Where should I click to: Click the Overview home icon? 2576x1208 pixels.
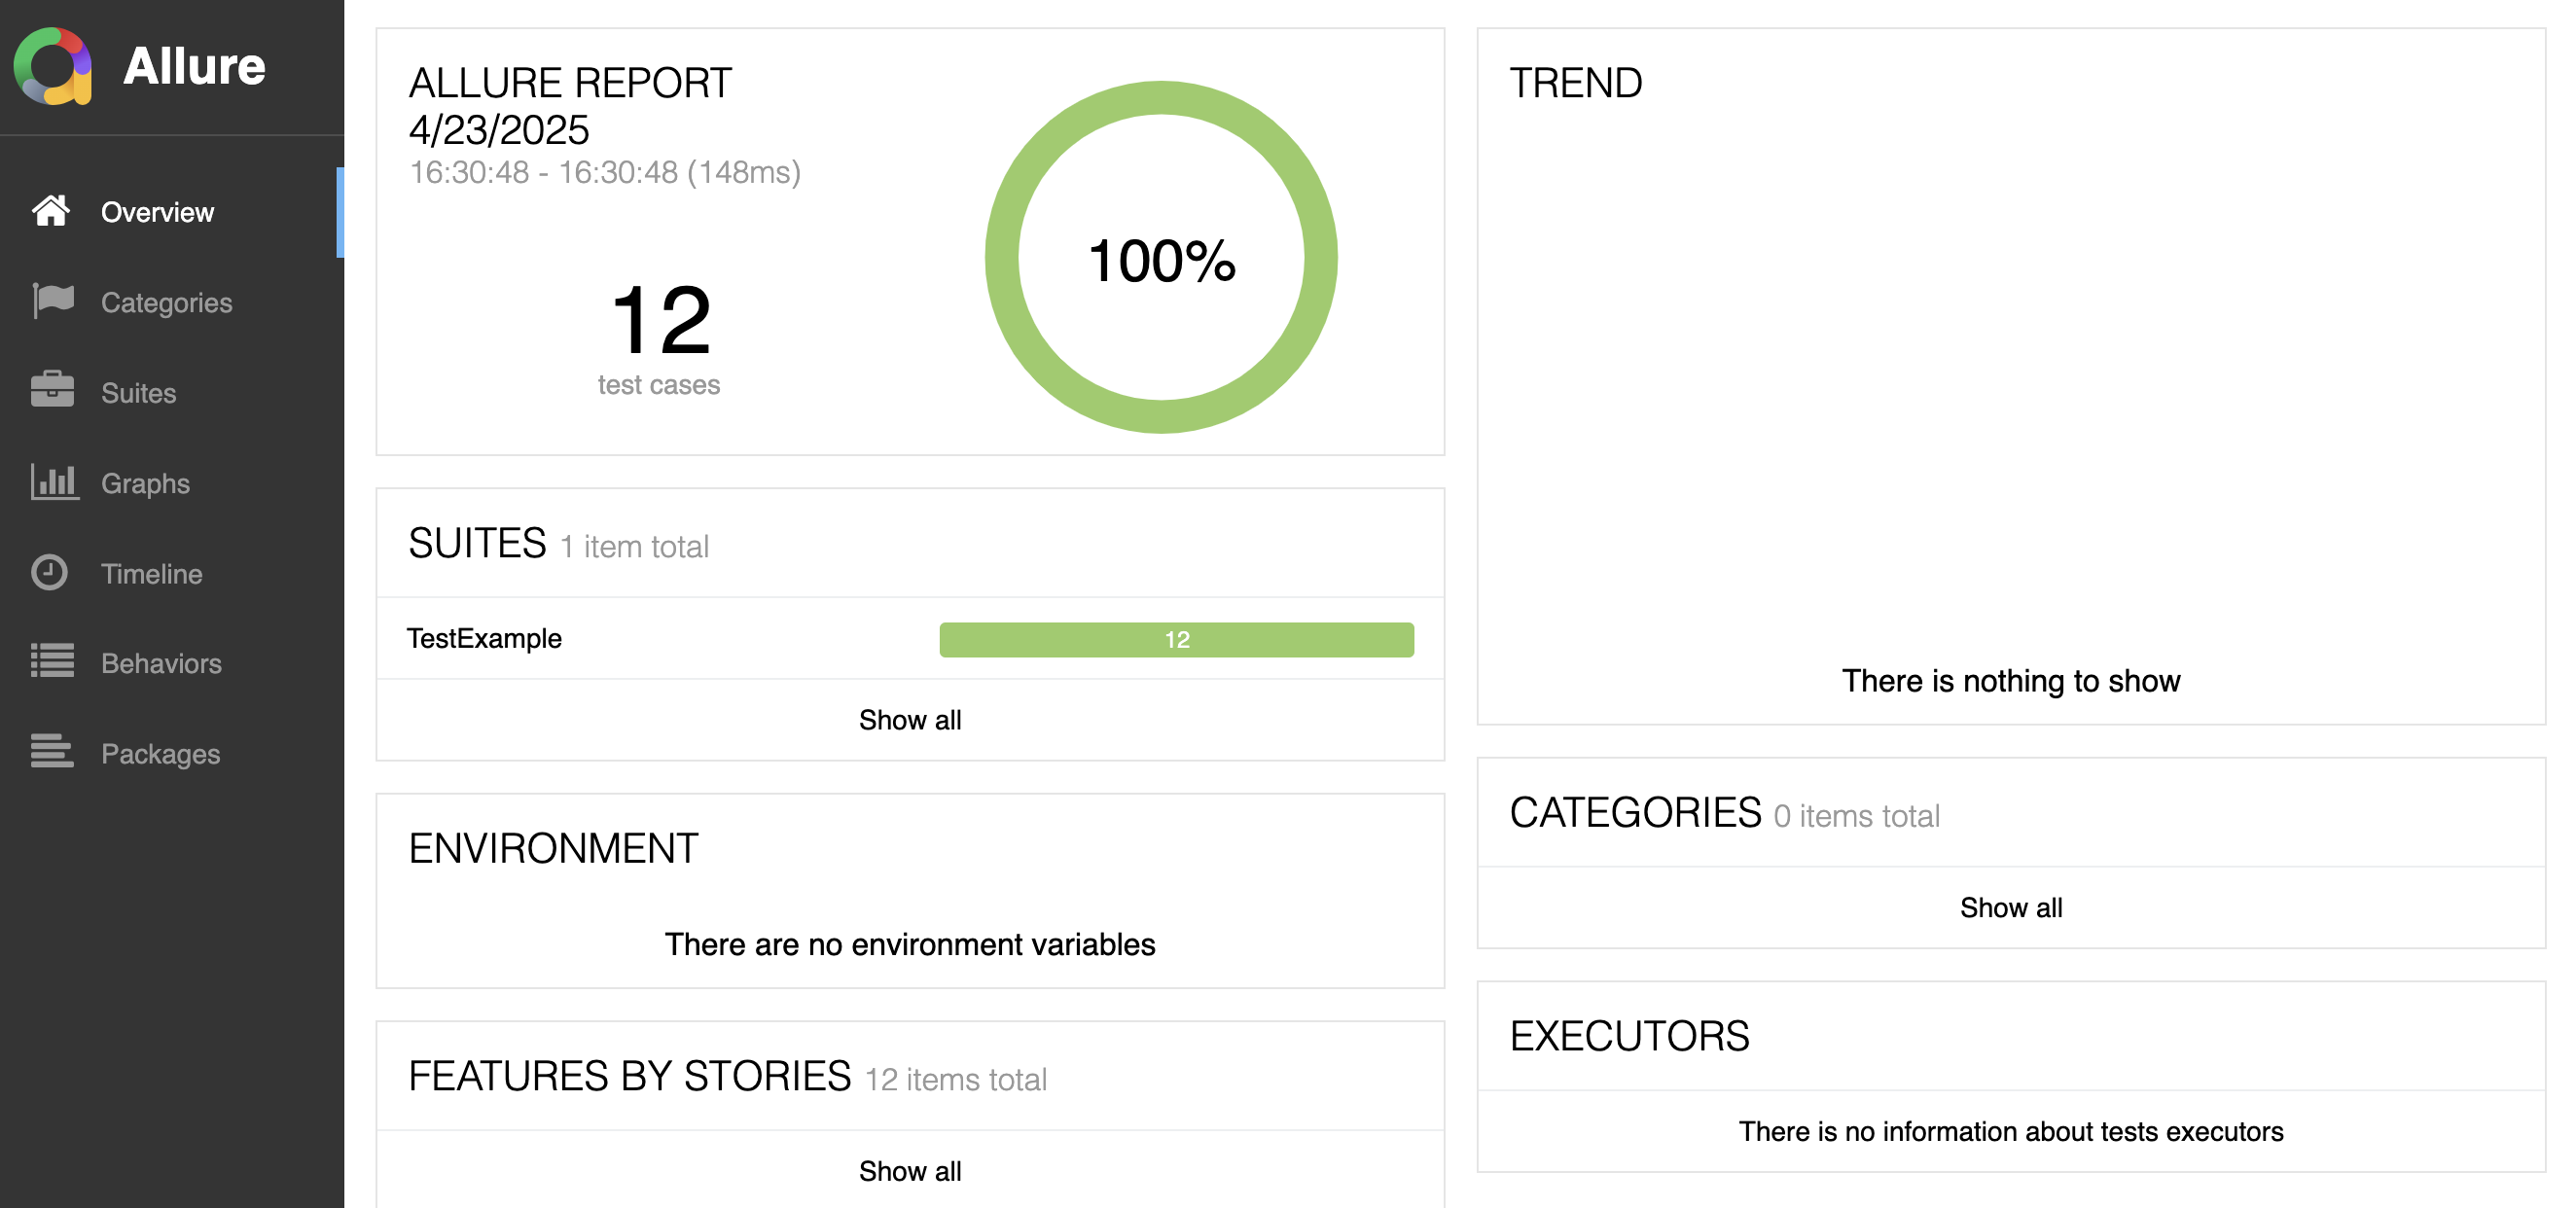(51, 211)
